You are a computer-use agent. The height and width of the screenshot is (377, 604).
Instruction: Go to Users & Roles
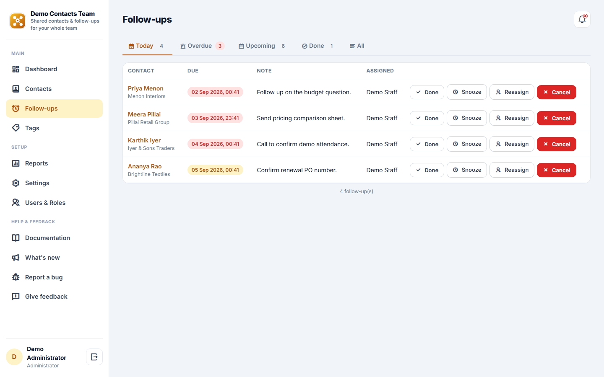[54, 203]
